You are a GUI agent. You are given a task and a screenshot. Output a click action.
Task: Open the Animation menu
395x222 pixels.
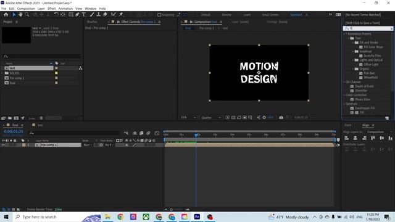point(65,9)
